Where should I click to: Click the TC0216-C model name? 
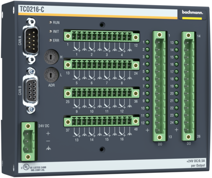[32, 9]
